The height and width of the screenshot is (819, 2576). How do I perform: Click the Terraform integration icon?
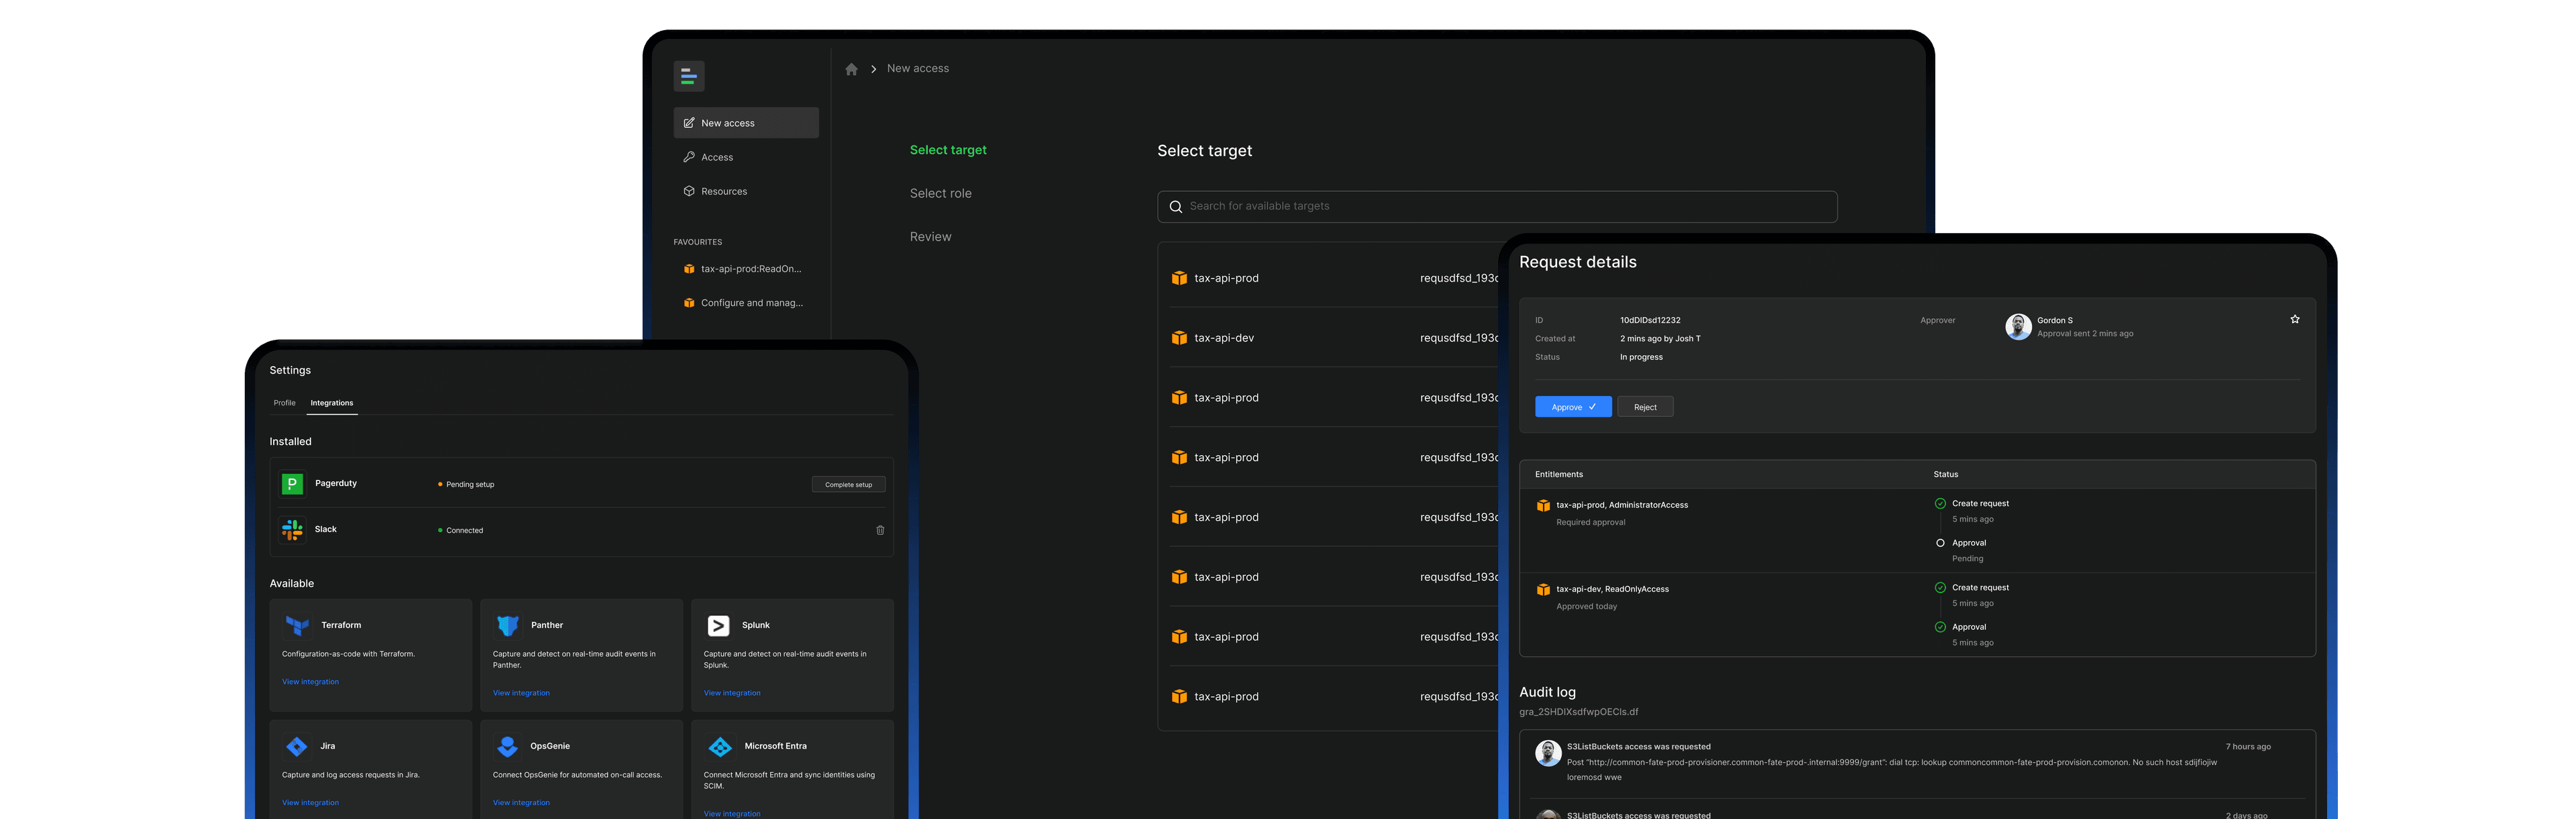[x=297, y=625]
